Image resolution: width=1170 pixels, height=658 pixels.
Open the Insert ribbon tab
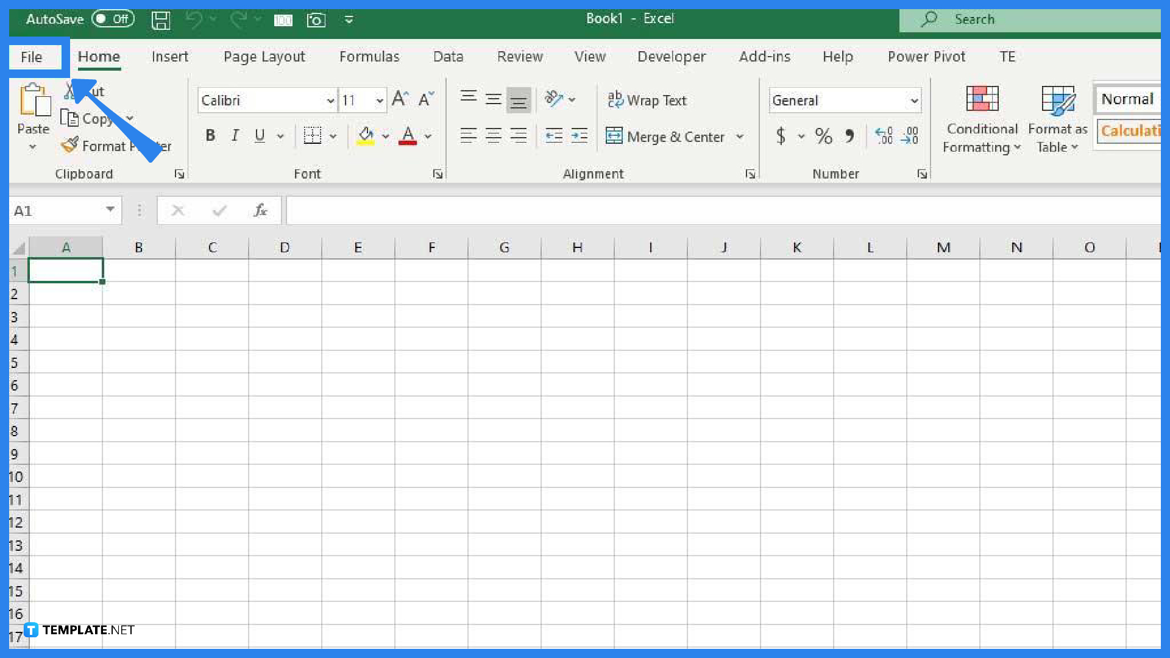(x=169, y=56)
